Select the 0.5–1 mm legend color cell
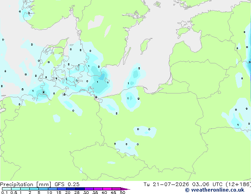251x194 pixels. tap(16, 189)
